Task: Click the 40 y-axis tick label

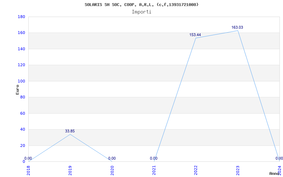Action: [23, 129]
